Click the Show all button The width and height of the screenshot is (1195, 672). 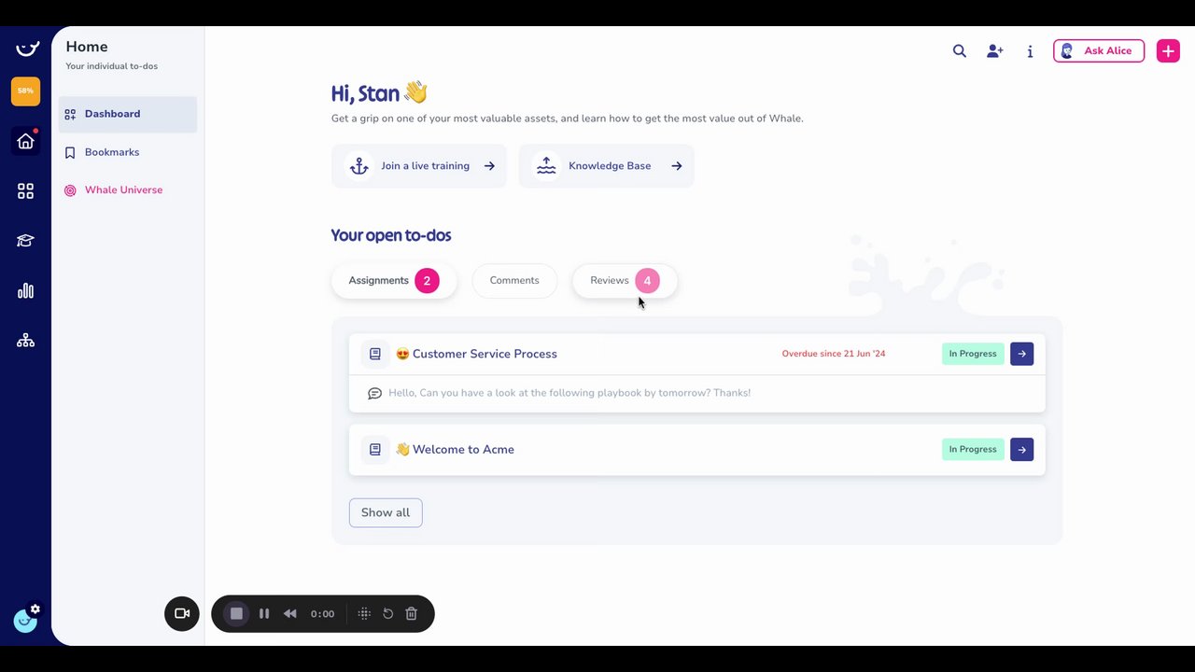coord(386,512)
